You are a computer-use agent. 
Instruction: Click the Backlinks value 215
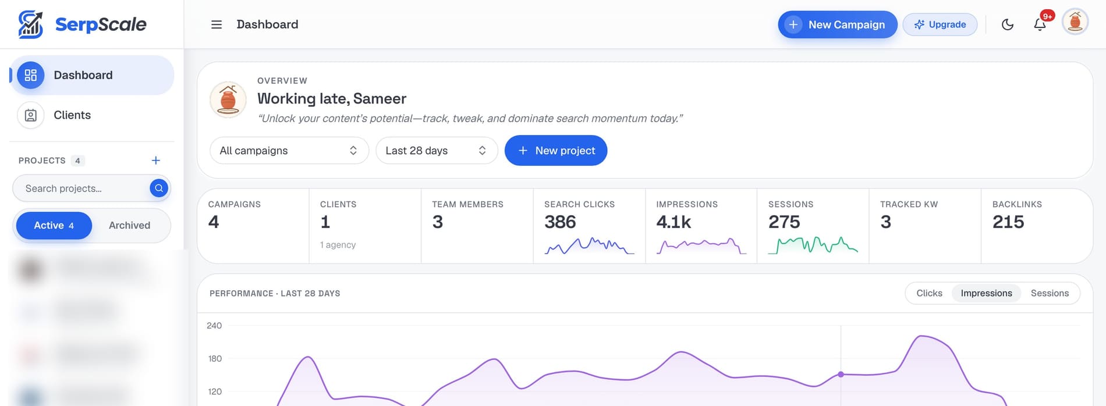[x=1008, y=222]
